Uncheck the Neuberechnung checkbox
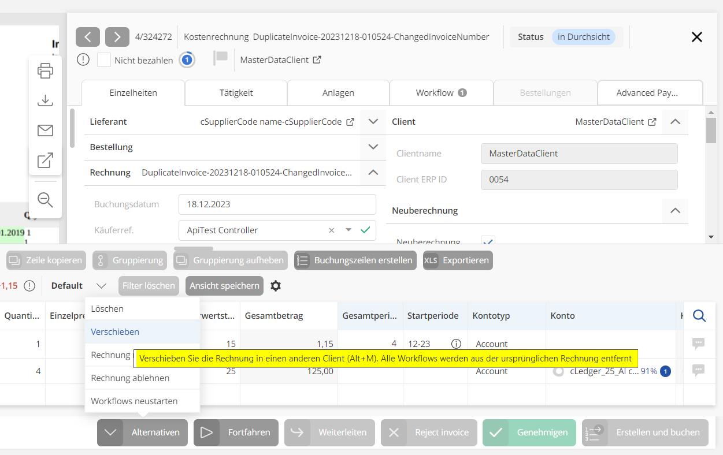This screenshot has width=723, height=455. pos(488,241)
